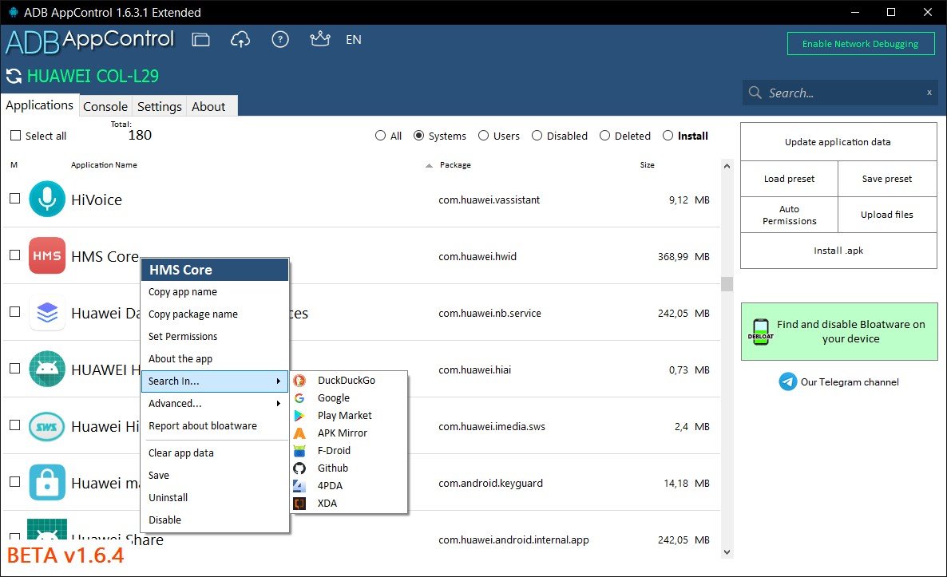Click the crown icon in header
947x577 pixels.
click(x=320, y=39)
